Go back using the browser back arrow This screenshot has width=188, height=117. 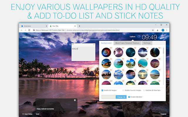coord(21,30)
